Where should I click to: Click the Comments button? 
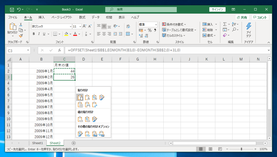(x=260, y=17)
